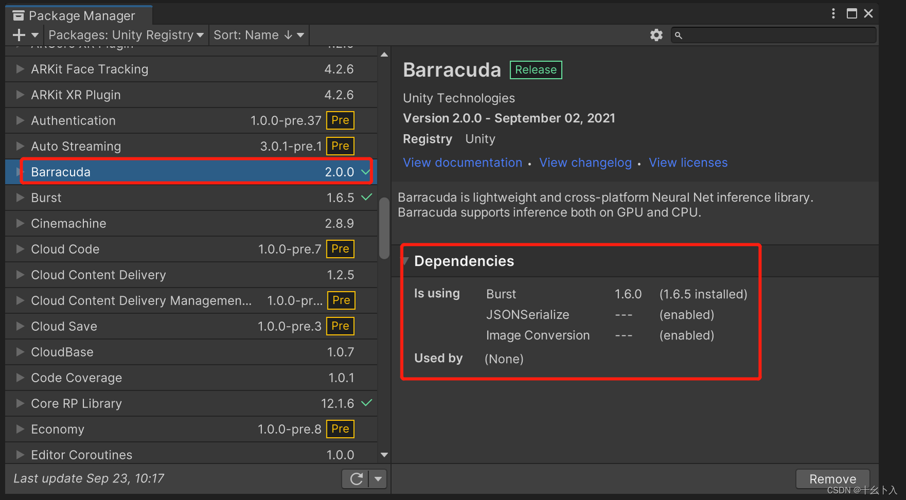Click the Last update Sep 23 status text

[x=89, y=478]
